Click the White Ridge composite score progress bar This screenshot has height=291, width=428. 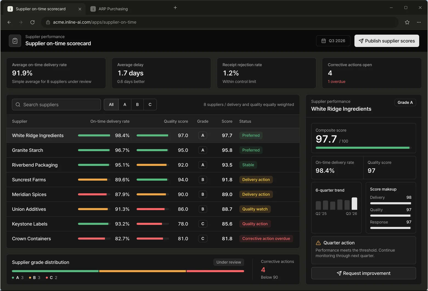[x=364, y=148]
